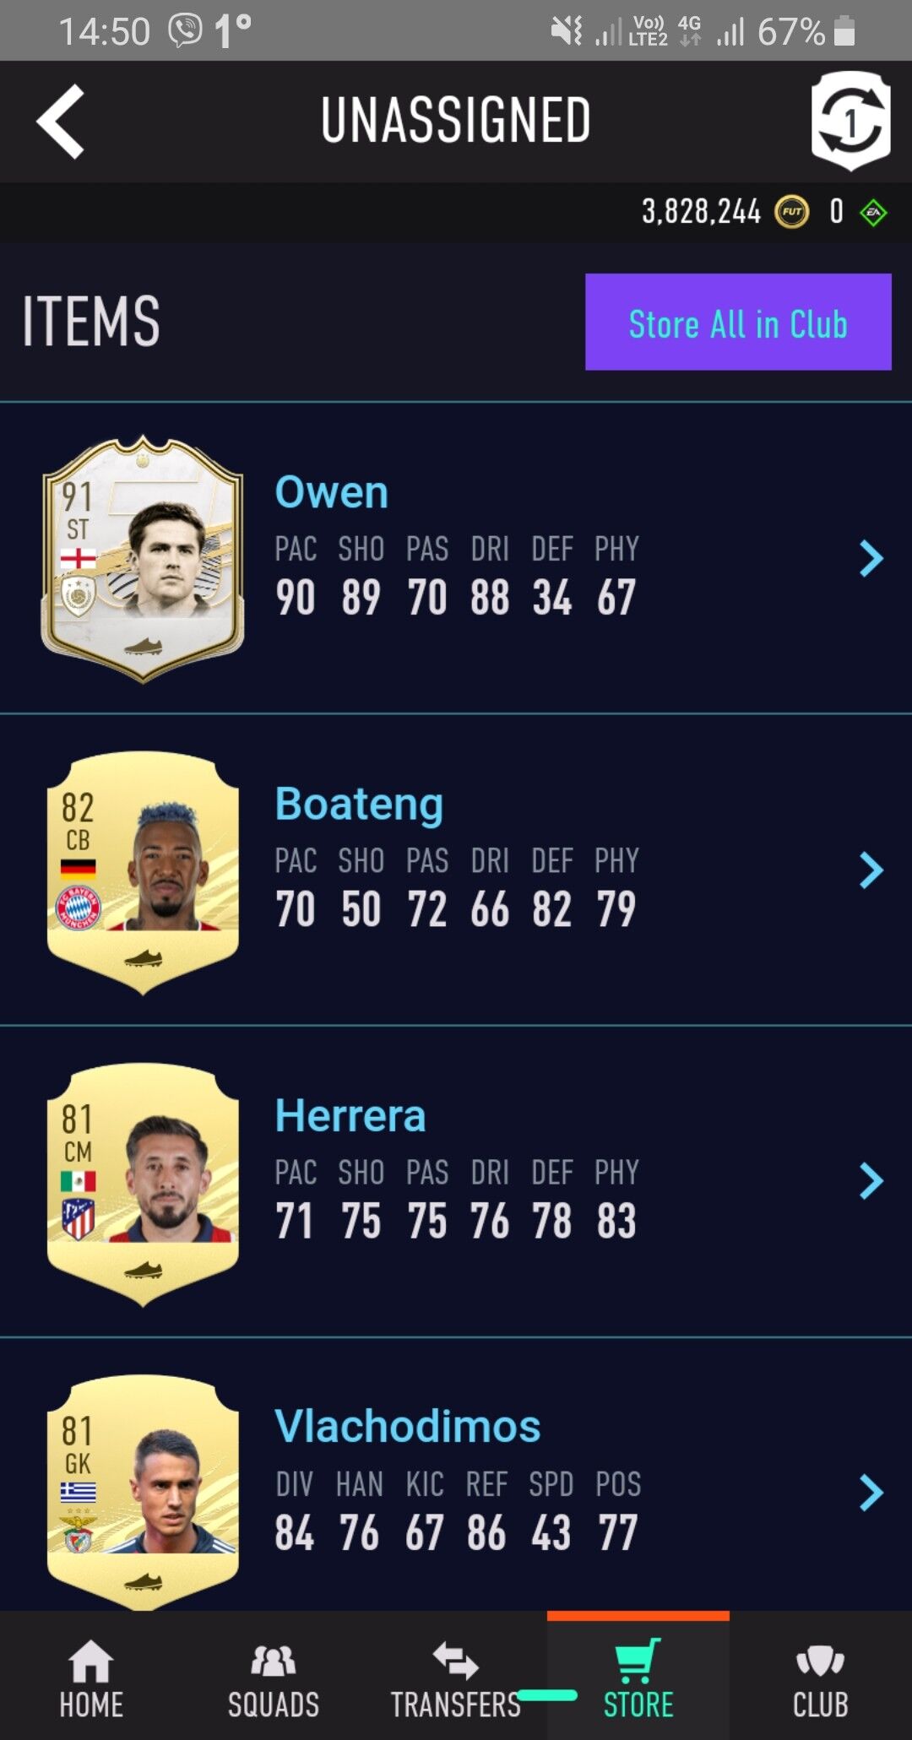Expand Herrera item details chevron

[x=871, y=1181]
